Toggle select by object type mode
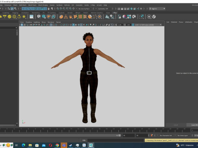 (x=12, y=9)
